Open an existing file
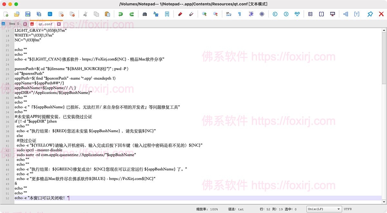The width and height of the screenshot is (387, 213). (17, 14)
